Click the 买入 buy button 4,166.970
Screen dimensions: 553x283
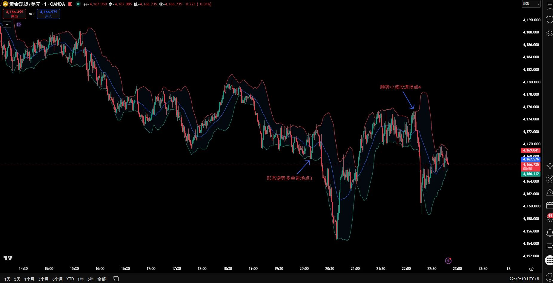click(48, 14)
